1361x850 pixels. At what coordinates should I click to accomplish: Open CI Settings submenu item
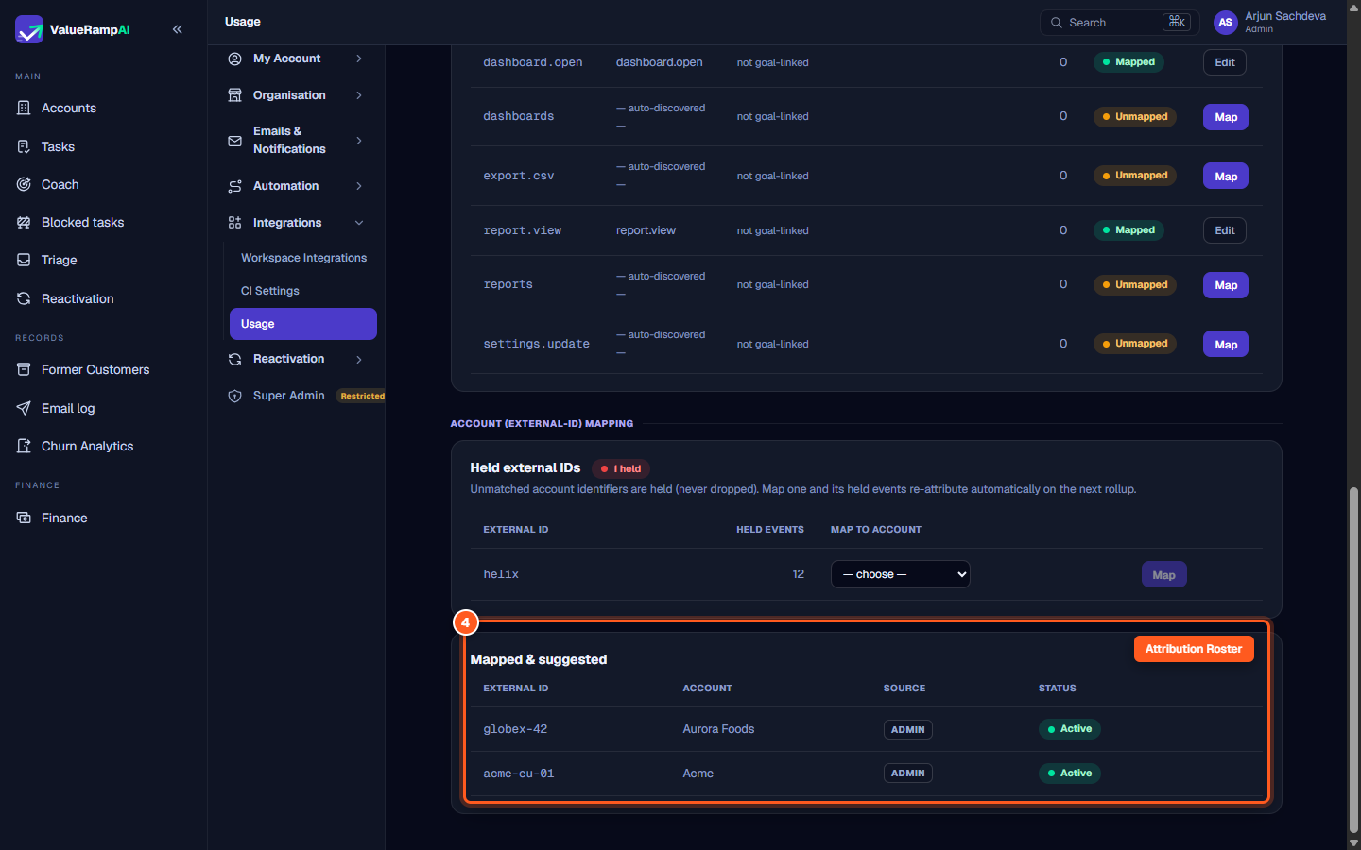point(270,291)
